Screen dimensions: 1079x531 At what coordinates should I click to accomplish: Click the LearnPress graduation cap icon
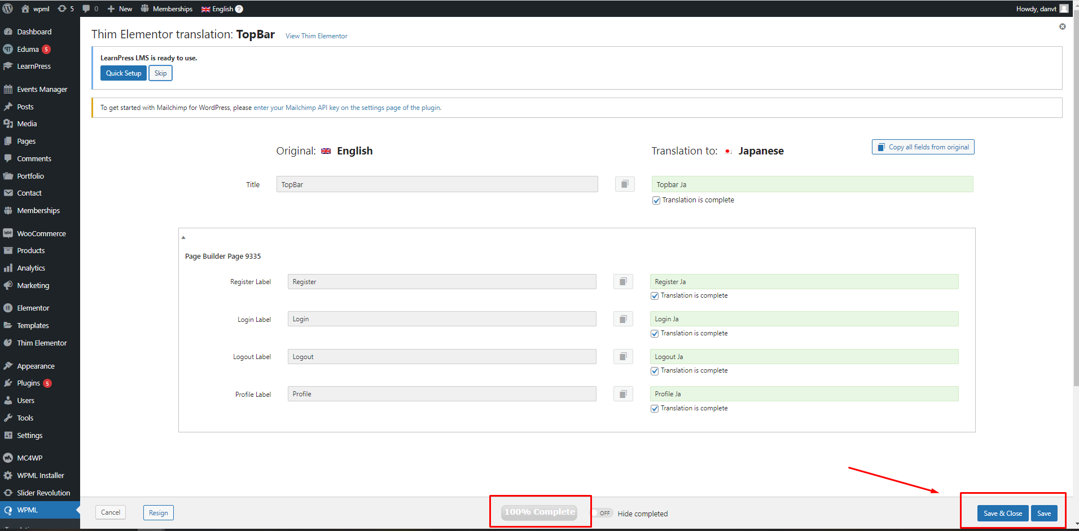tap(8, 66)
